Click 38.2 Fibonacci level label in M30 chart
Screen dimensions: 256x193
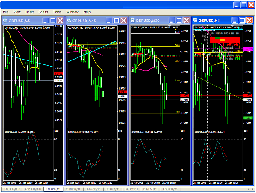pos(177,61)
